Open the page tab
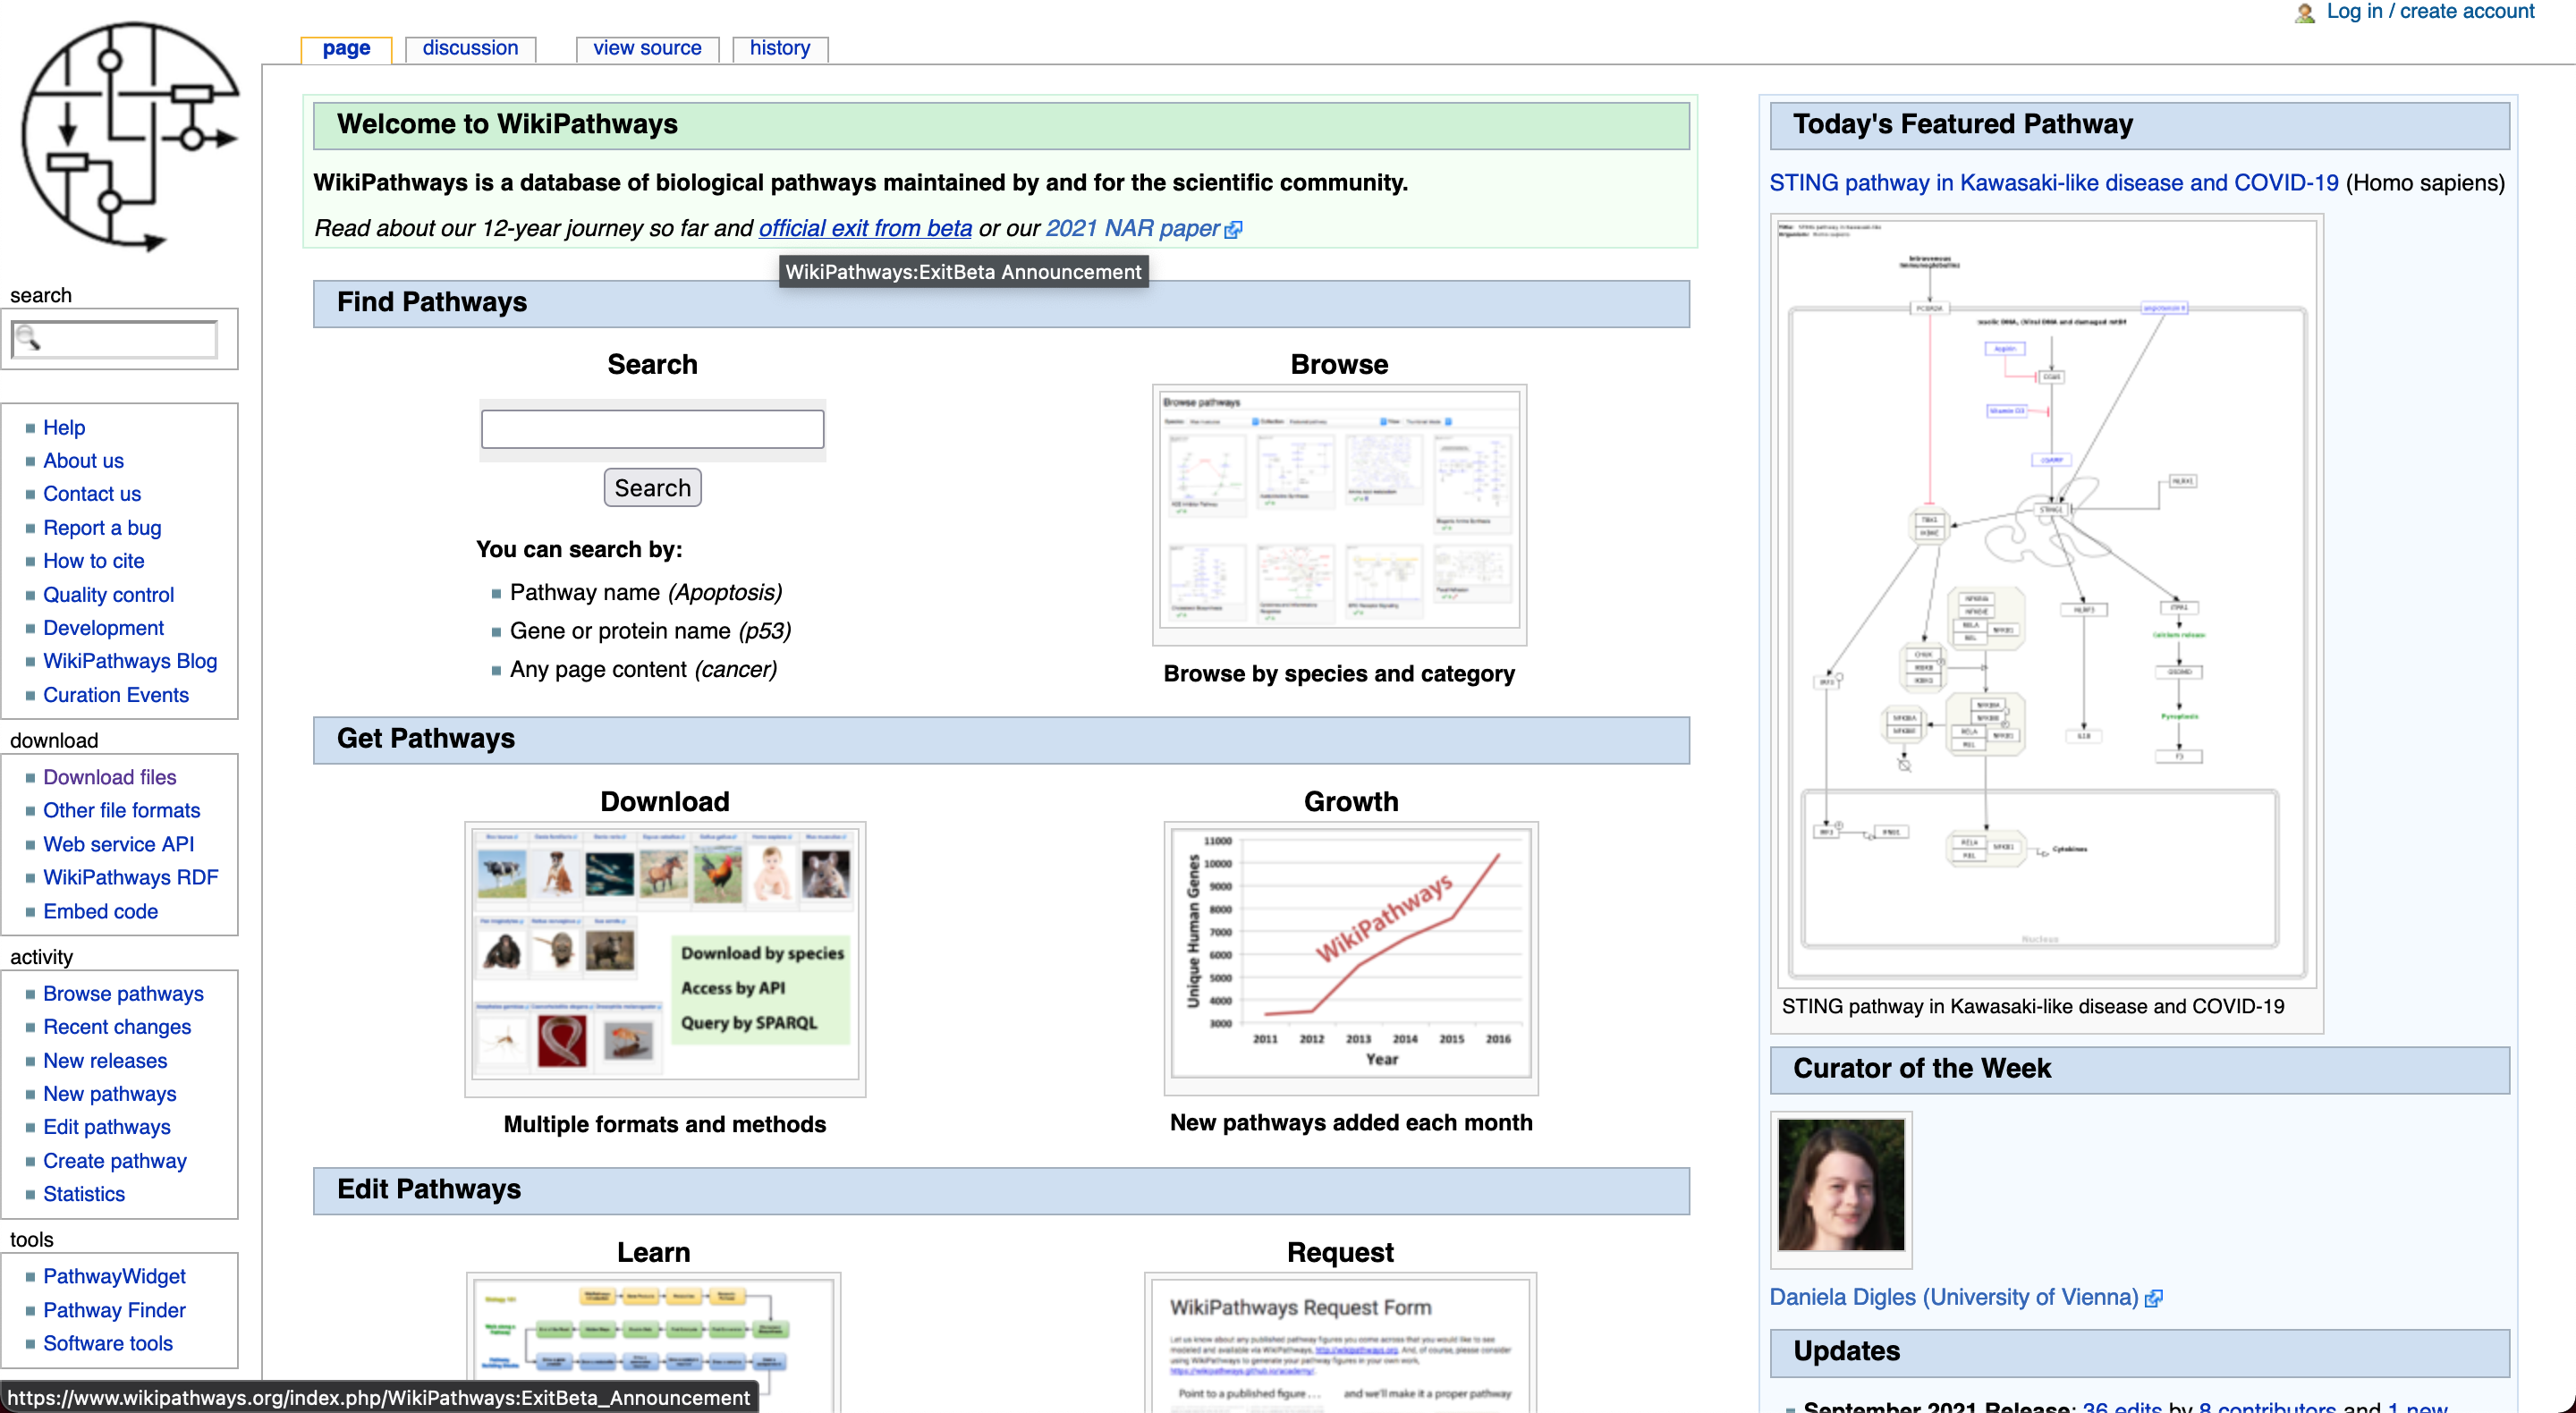Viewport: 2576px width, 1413px height. pyautogui.click(x=346, y=48)
